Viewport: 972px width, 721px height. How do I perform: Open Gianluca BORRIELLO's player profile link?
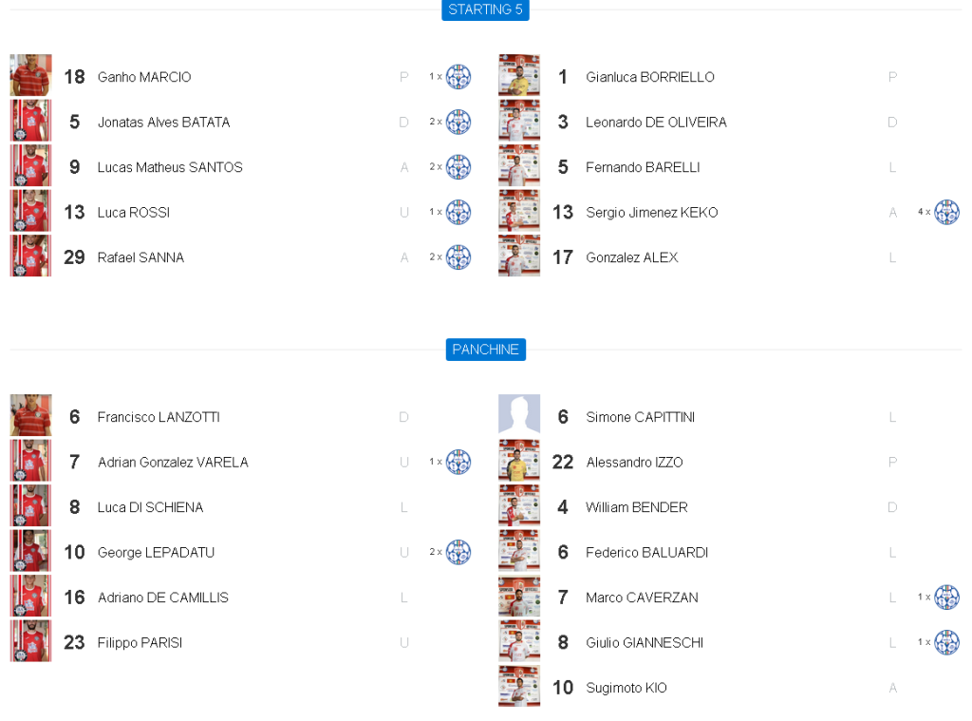point(649,77)
